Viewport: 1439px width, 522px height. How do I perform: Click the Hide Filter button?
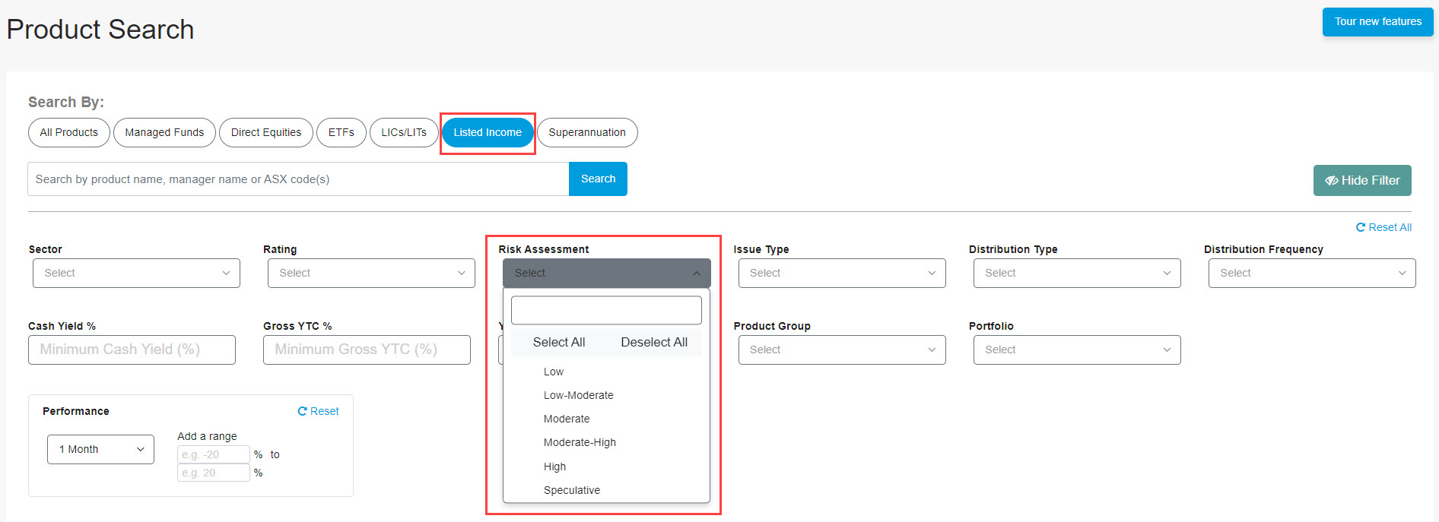(1362, 181)
